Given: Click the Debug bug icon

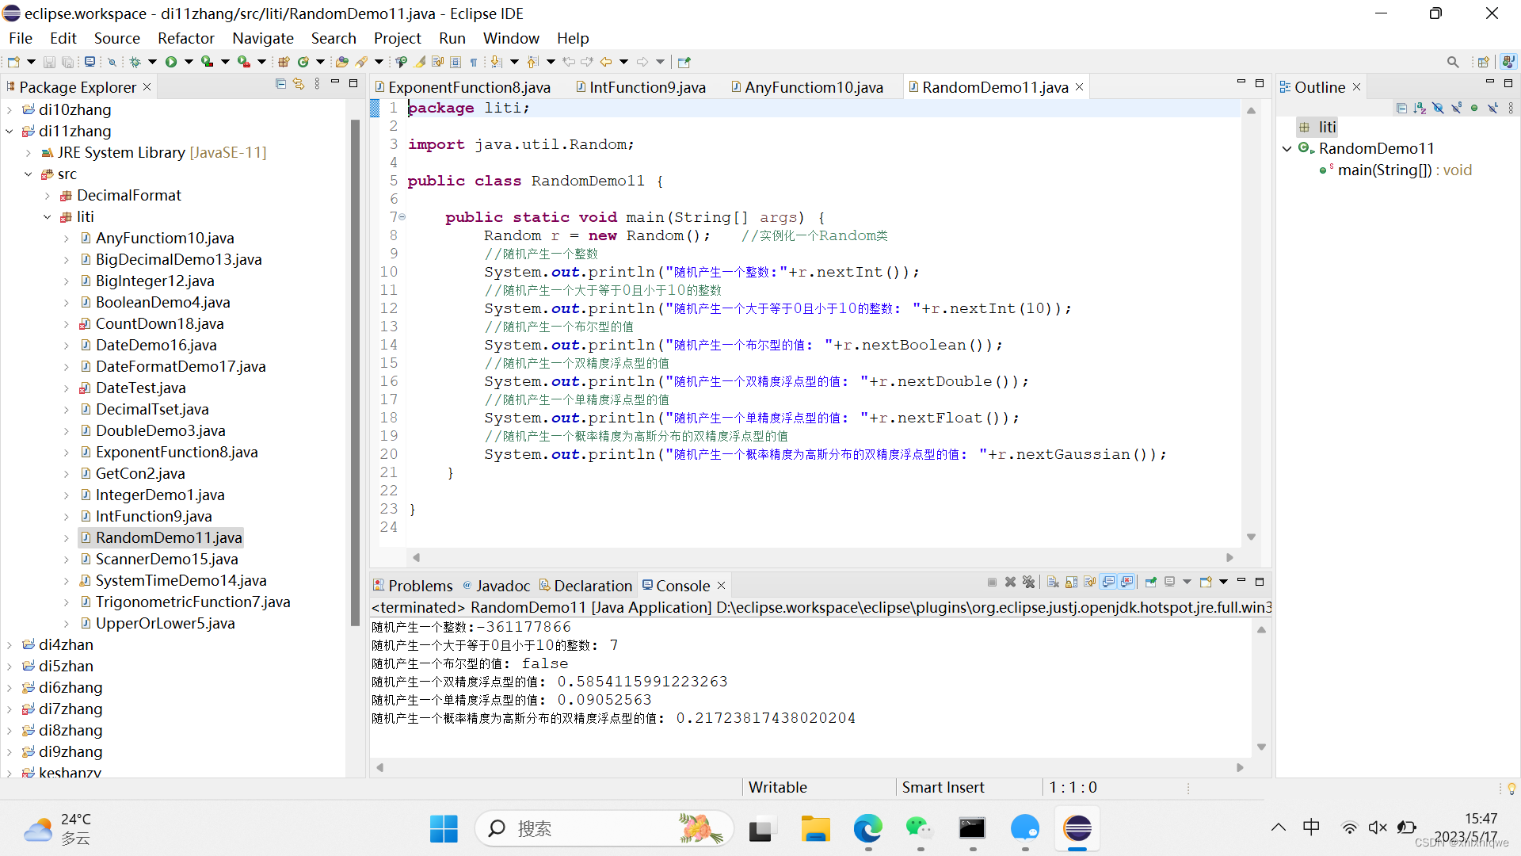Looking at the screenshot, I should 135,62.
